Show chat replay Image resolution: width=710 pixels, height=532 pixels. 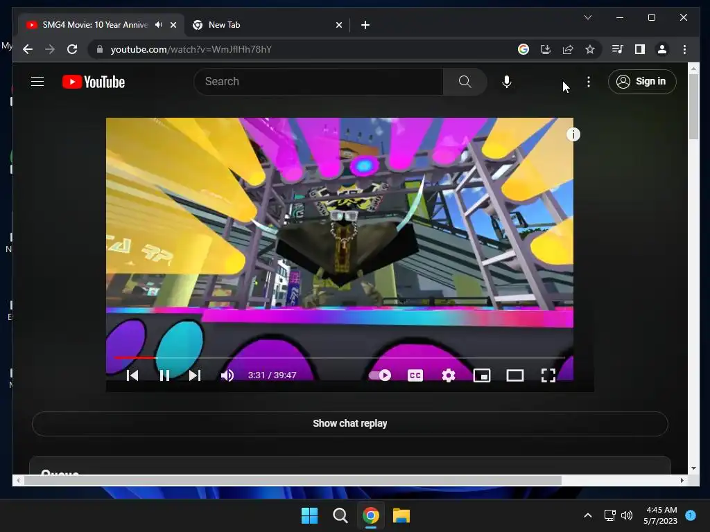pyautogui.click(x=349, y=423)
